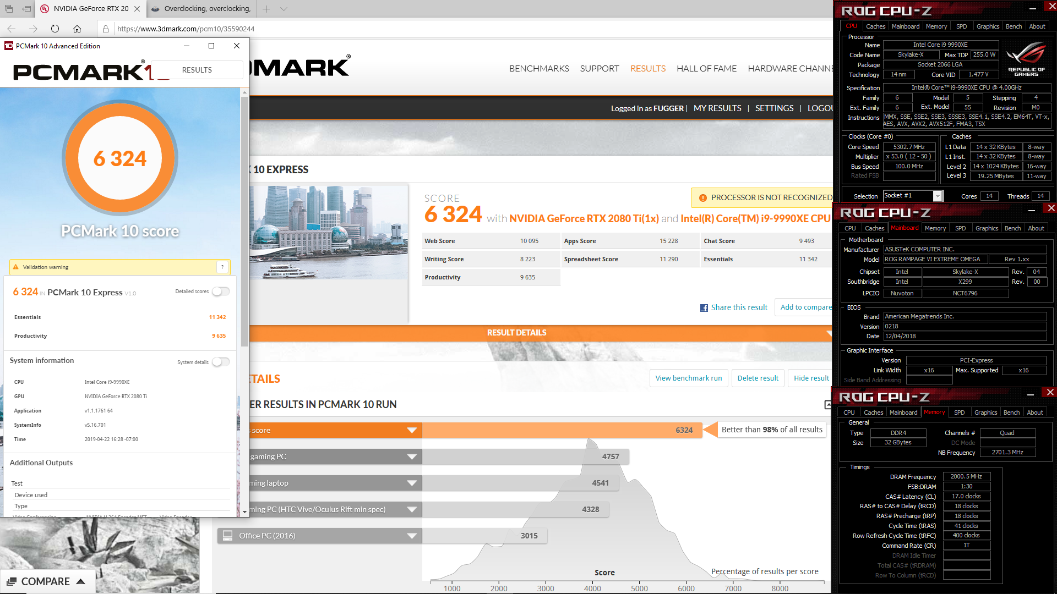Click the tab preview icon at far left

click(x=8, y=9)
